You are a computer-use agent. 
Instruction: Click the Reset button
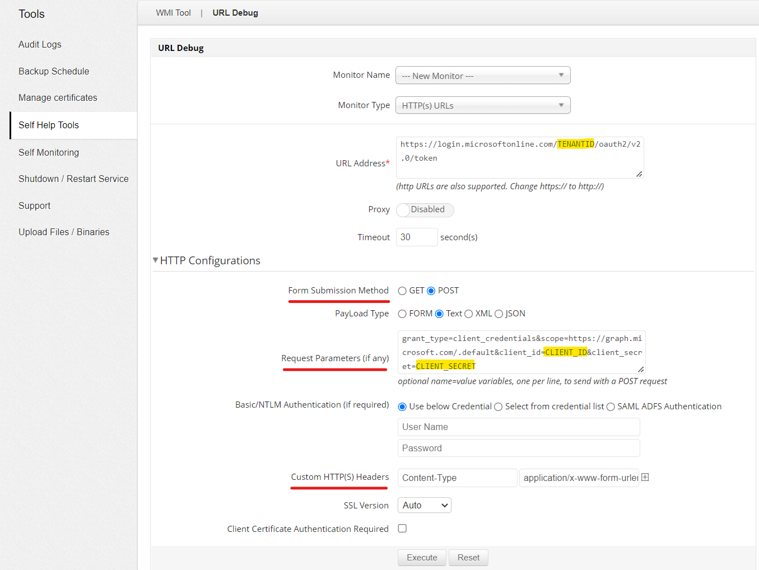tap(468, 558)
